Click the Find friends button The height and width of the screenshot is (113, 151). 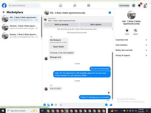[124, 5]
